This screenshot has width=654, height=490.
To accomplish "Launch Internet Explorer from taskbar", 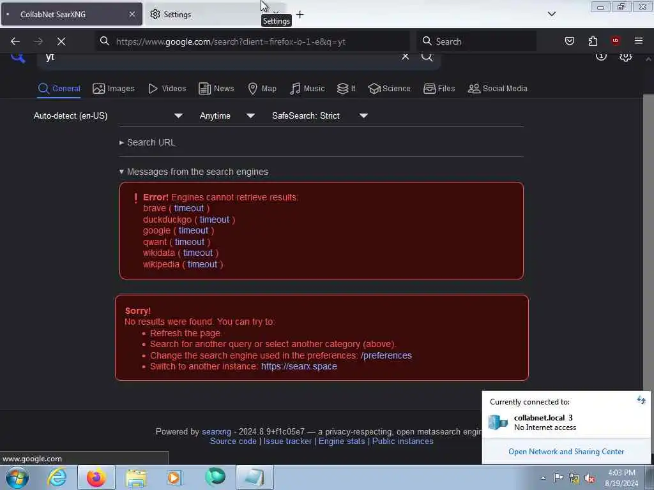I will pos(57,477).
